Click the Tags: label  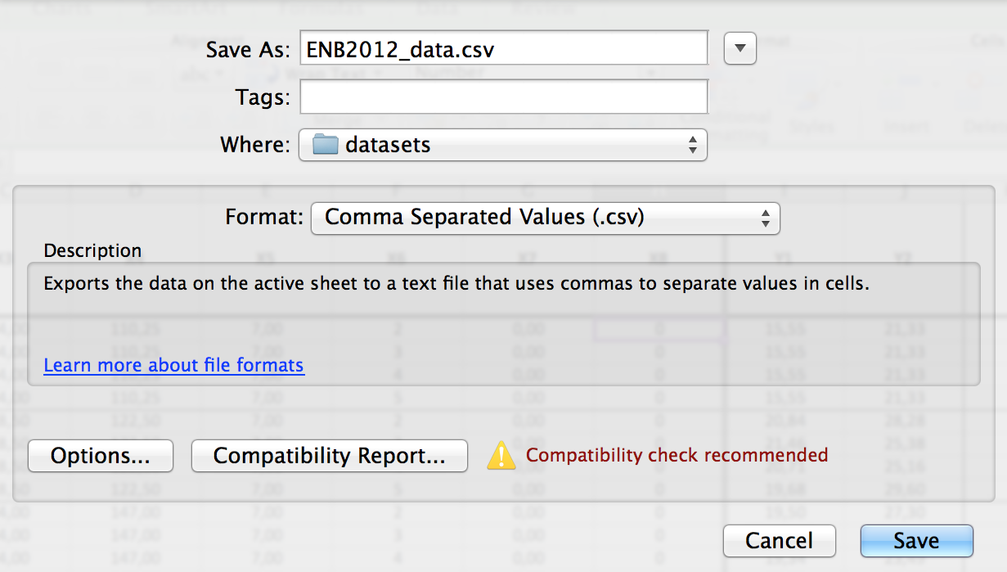[x=263, y=98]
